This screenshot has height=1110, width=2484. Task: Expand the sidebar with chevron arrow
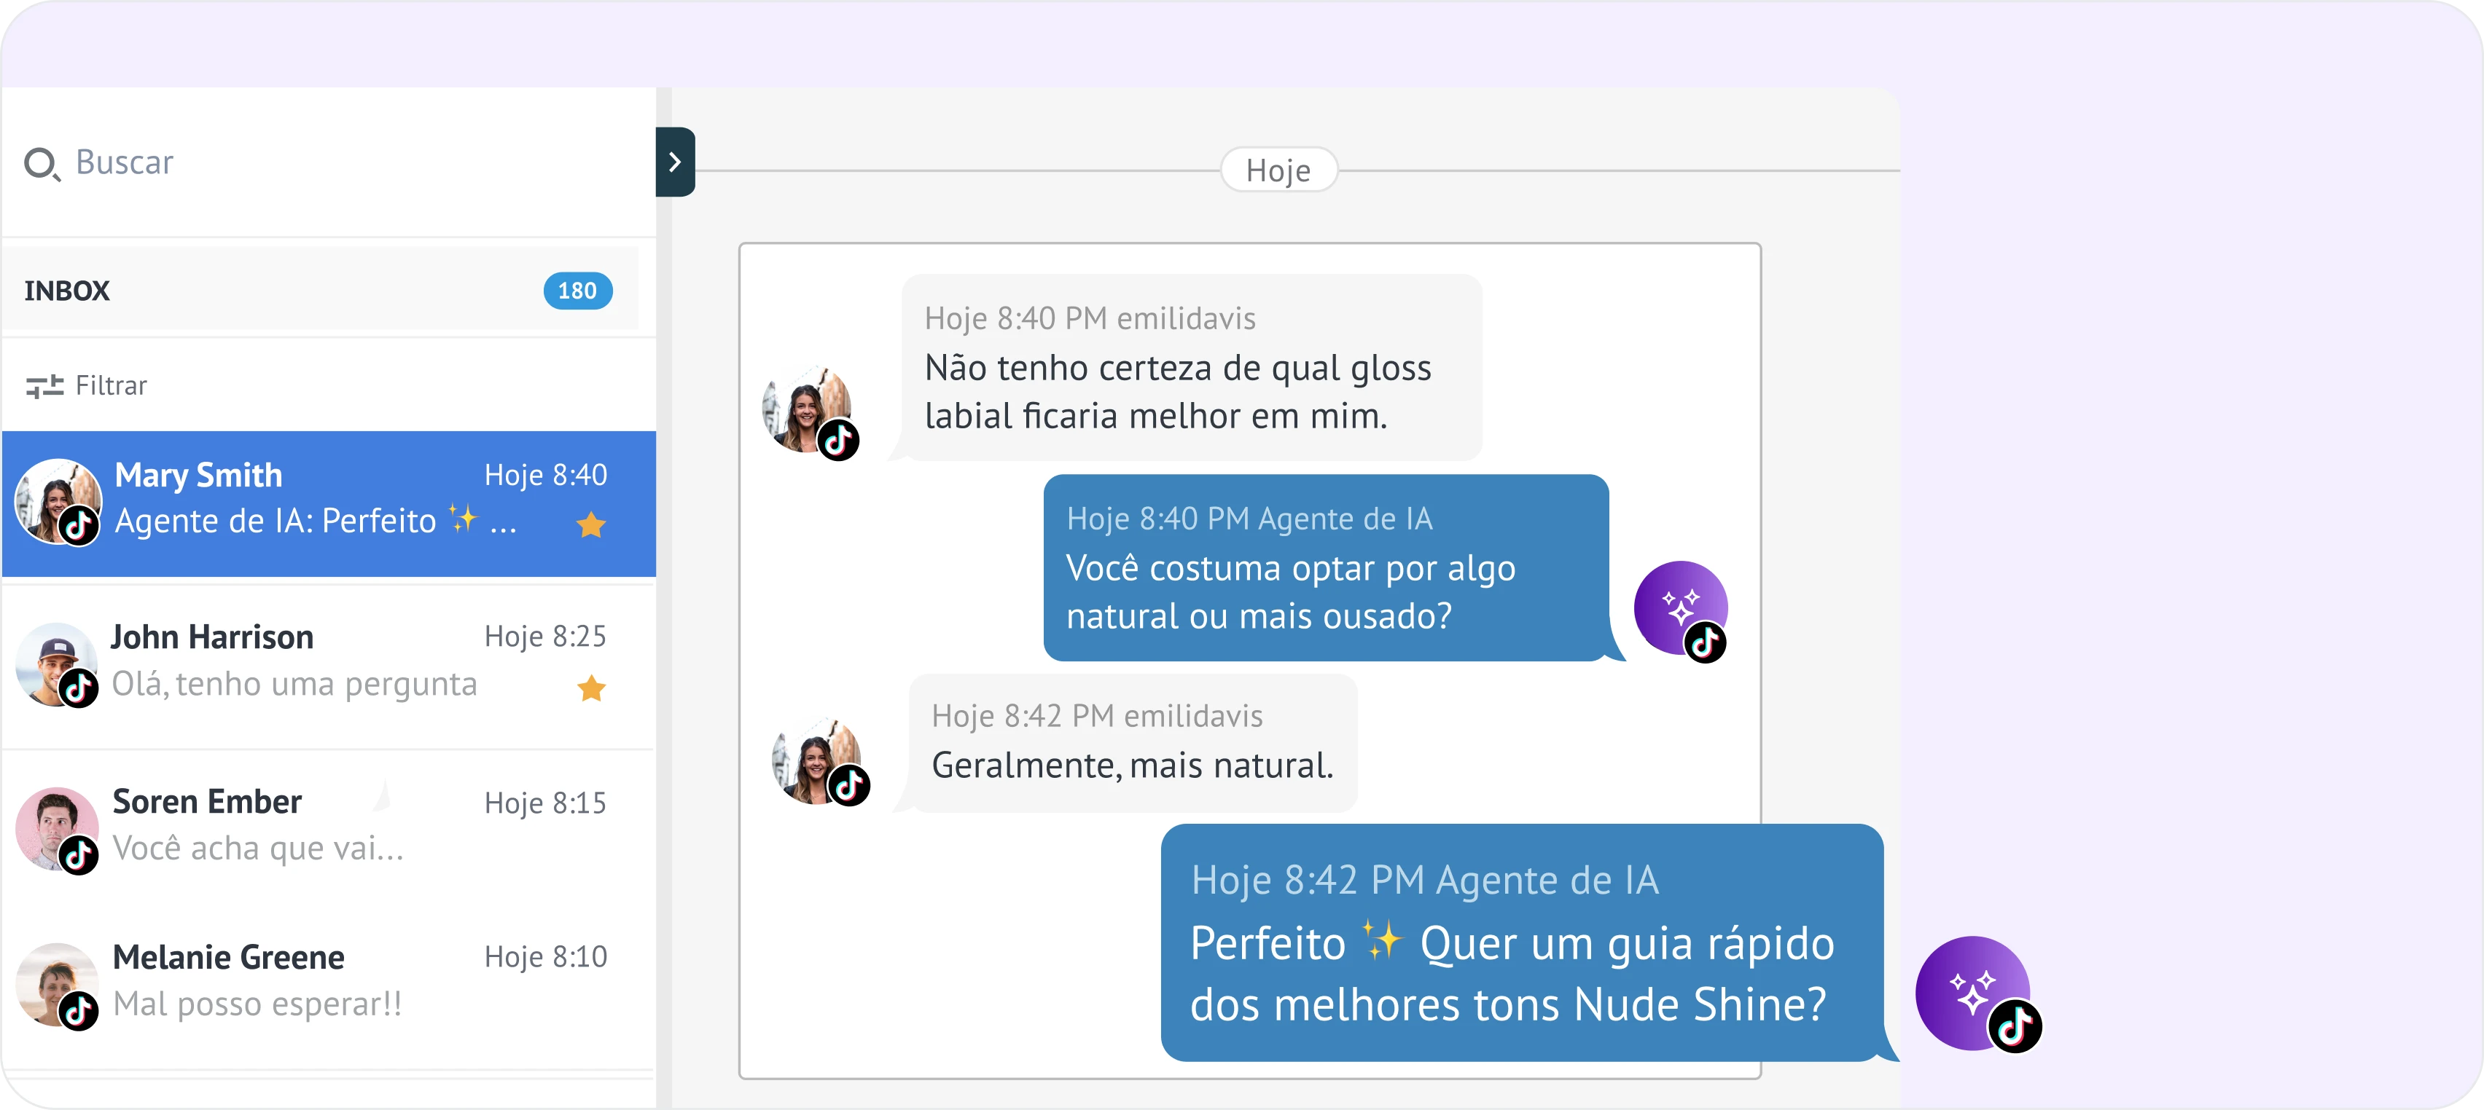click(675, 162)
